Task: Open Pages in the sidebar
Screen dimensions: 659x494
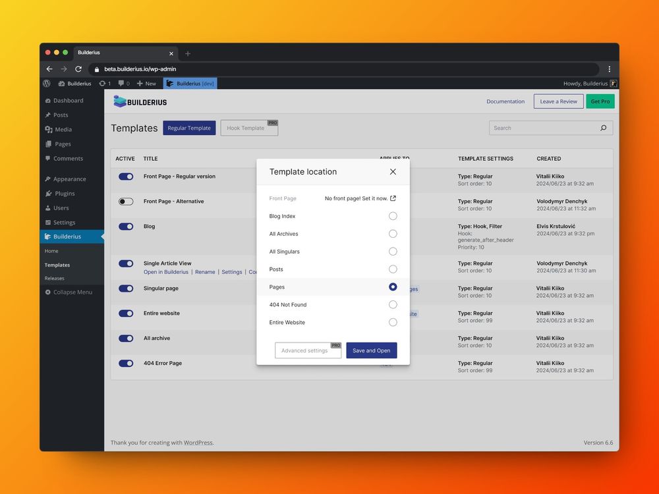Action: pos(57,144)
